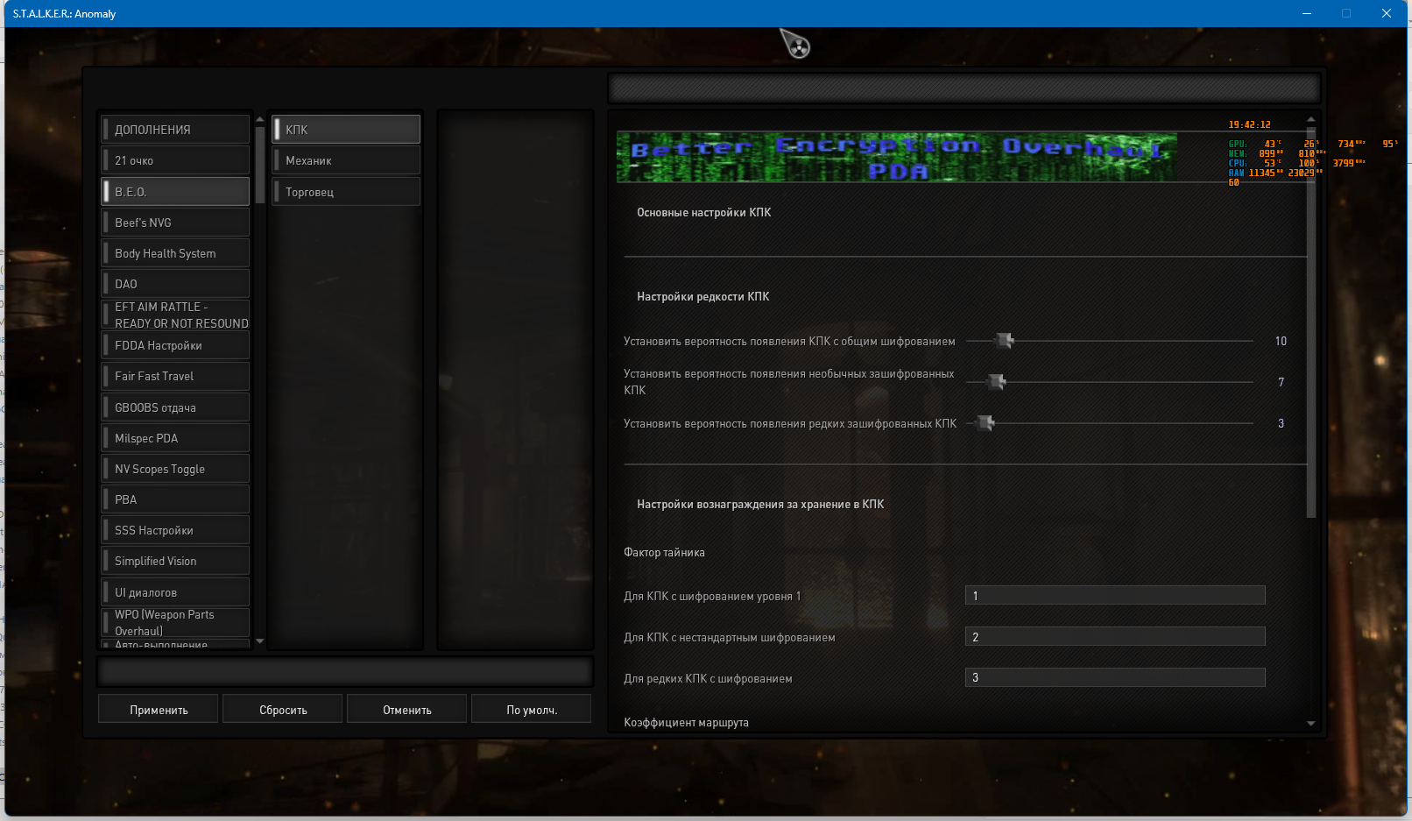Viewport: 1412px width, 821px height.
Task: Click the heading Настройки редкости КПК
Action: (x=702, y=297)
